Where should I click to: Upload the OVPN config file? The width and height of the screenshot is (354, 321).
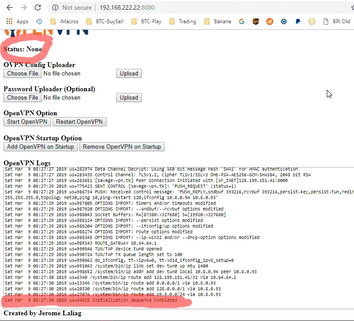[x=129, y=74]
